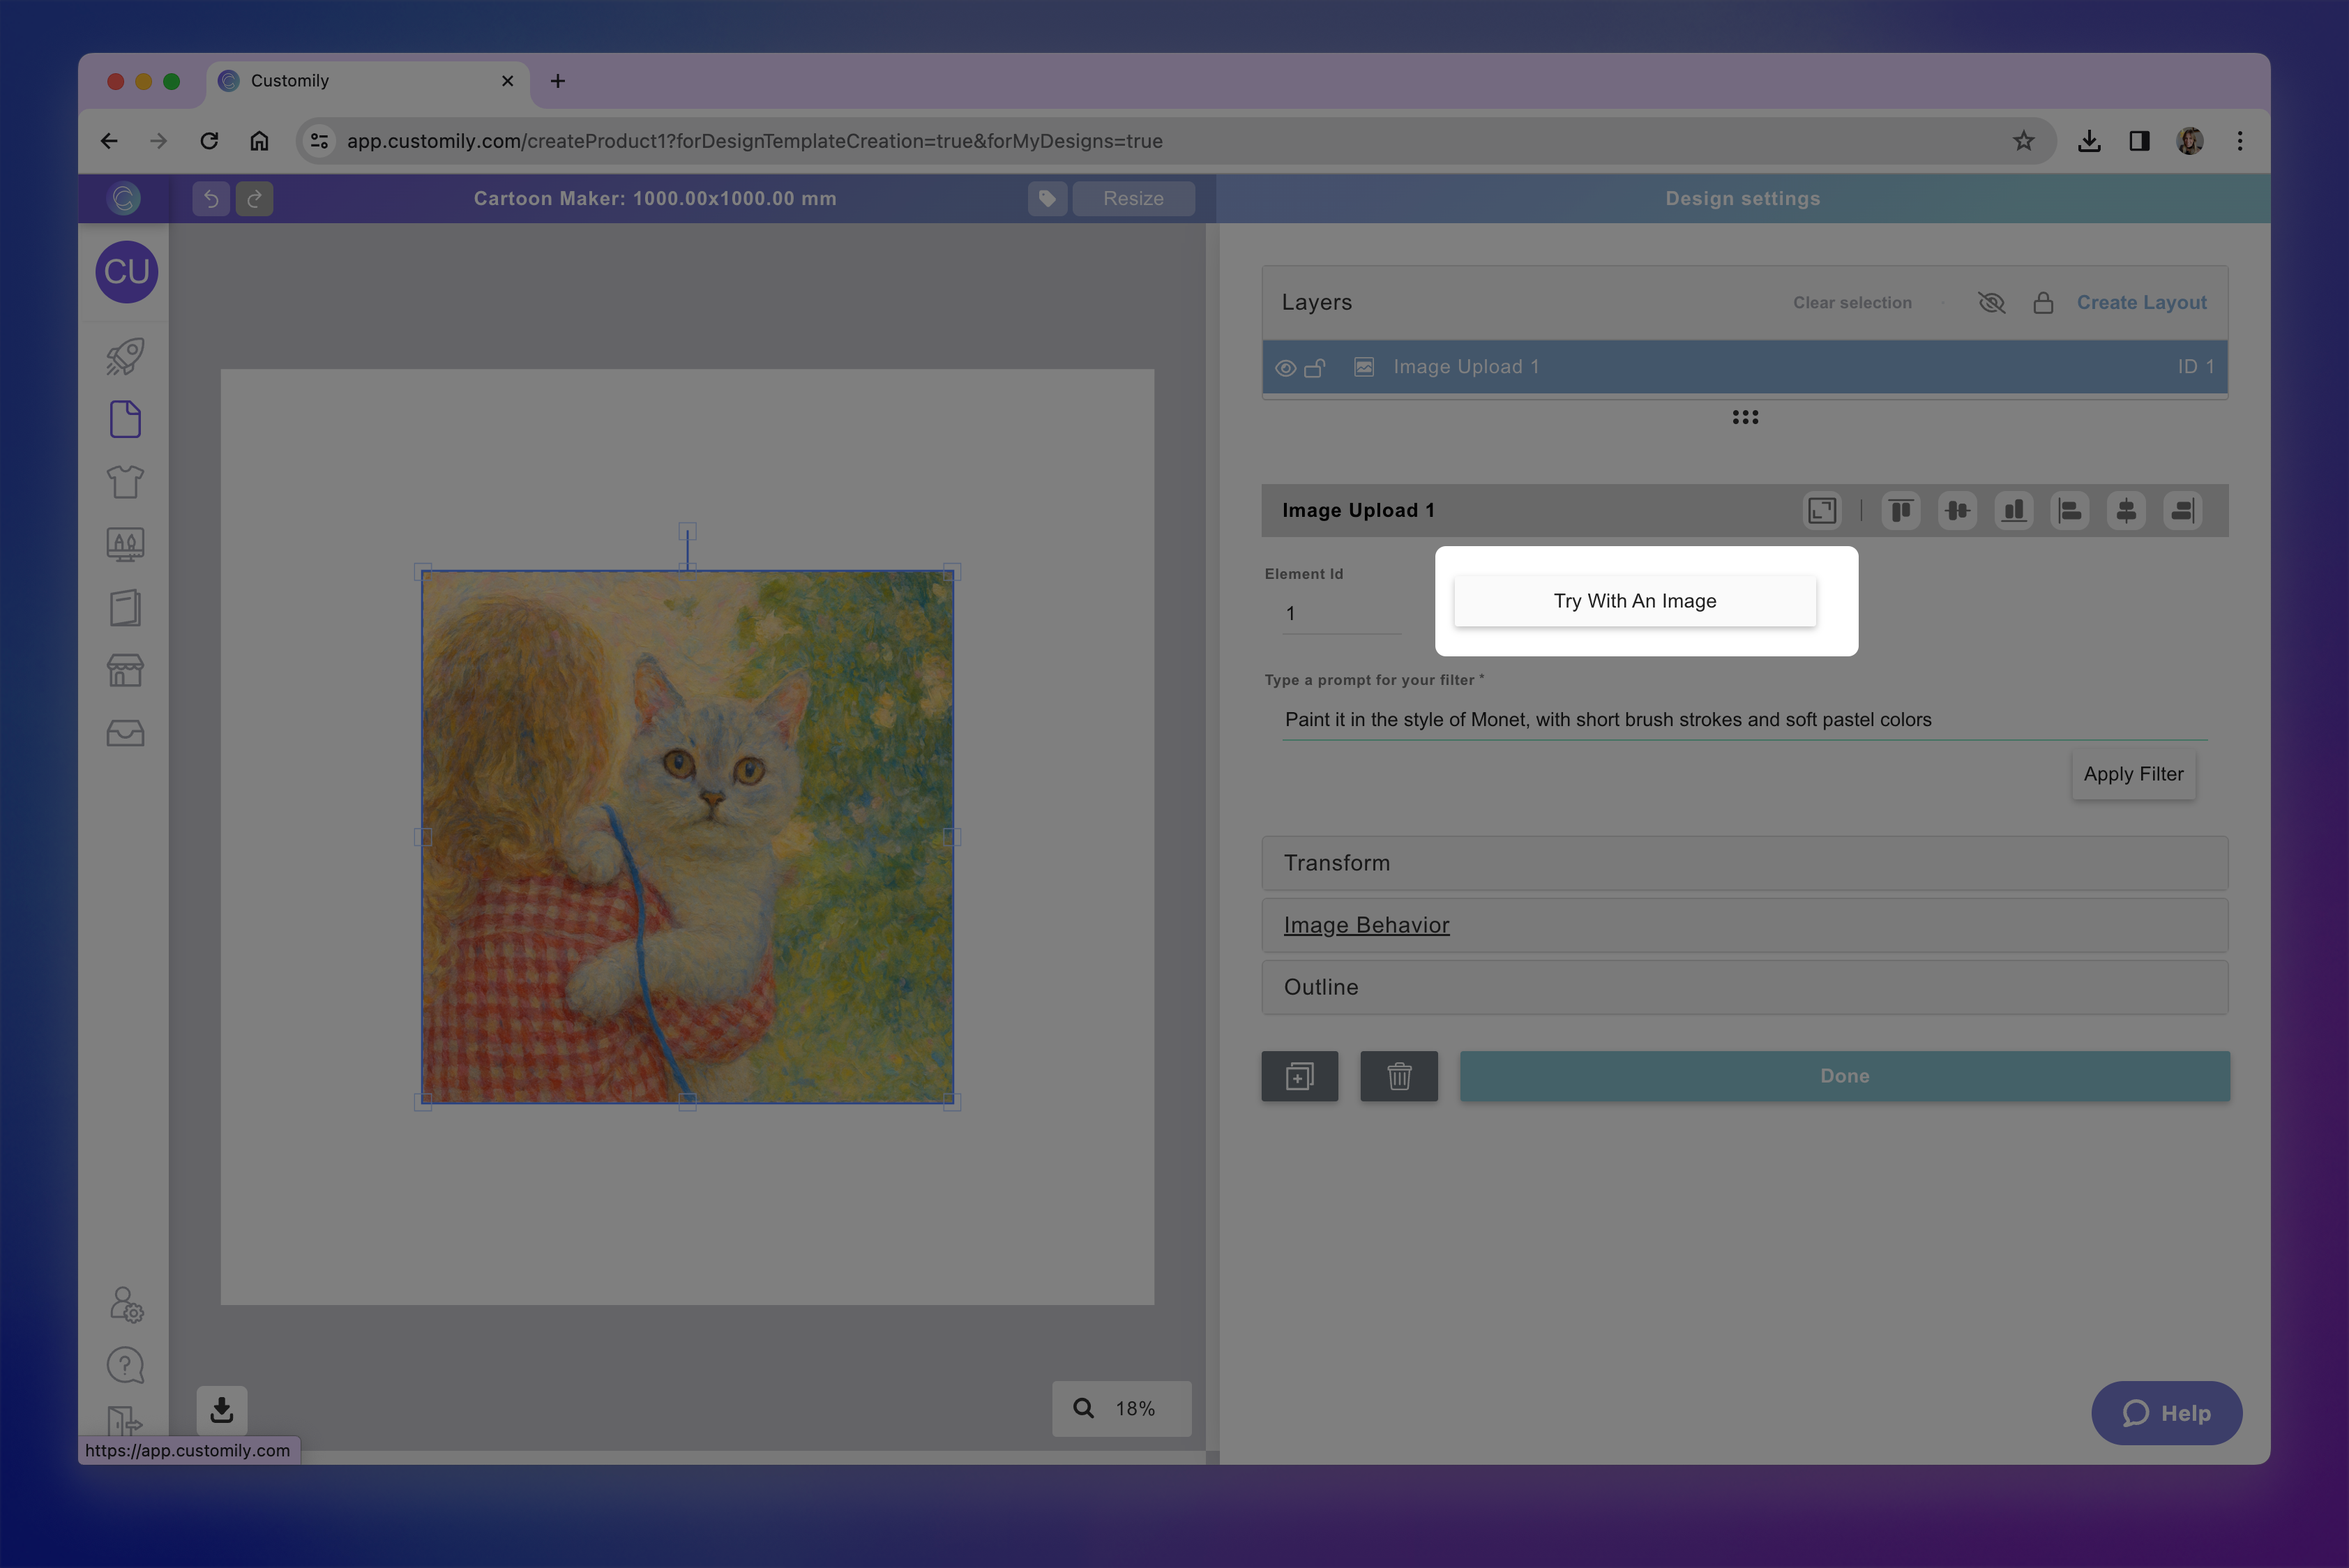Screen dimensions: 2349x1568
Task: Open the browser three-dot menu
Action: pos(2240,141)
